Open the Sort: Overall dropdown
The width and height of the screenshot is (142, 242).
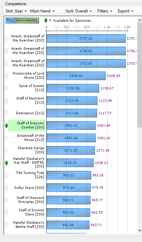click(x=78, y=11)
